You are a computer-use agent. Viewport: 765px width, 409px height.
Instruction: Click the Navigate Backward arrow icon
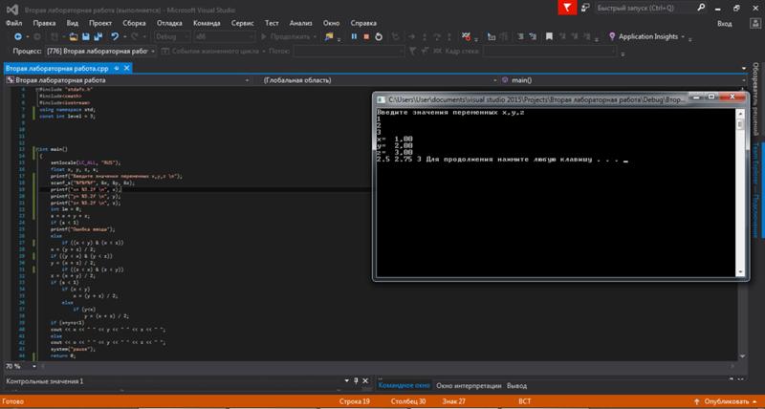pyautogui.click(x=17, y=36)
